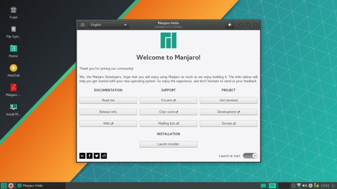
Task: Click the DOCUMENTATION heading
Action: (108, 91)
